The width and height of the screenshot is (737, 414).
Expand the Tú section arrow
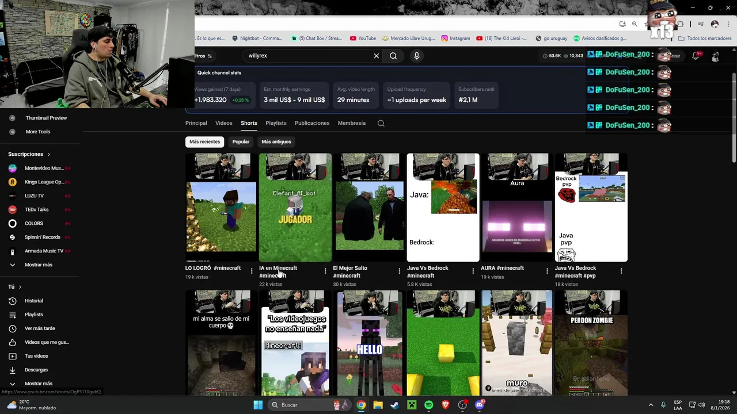(x=20, y=287)
